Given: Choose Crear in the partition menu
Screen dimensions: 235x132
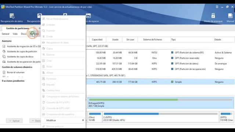Looking at the screenshot, I should (63, 60).
